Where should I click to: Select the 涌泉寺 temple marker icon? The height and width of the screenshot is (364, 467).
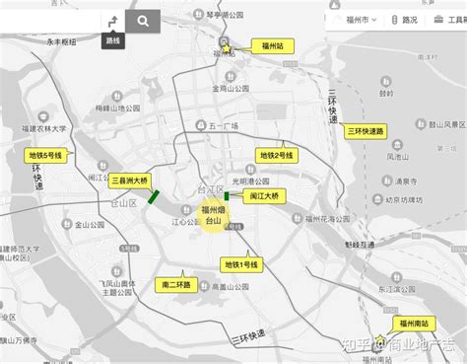tap(387, 181)
